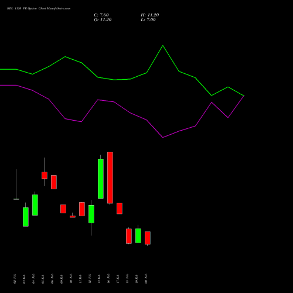
Task: Click the red candle for 17 Feb
Action: (x=120, y=209)
